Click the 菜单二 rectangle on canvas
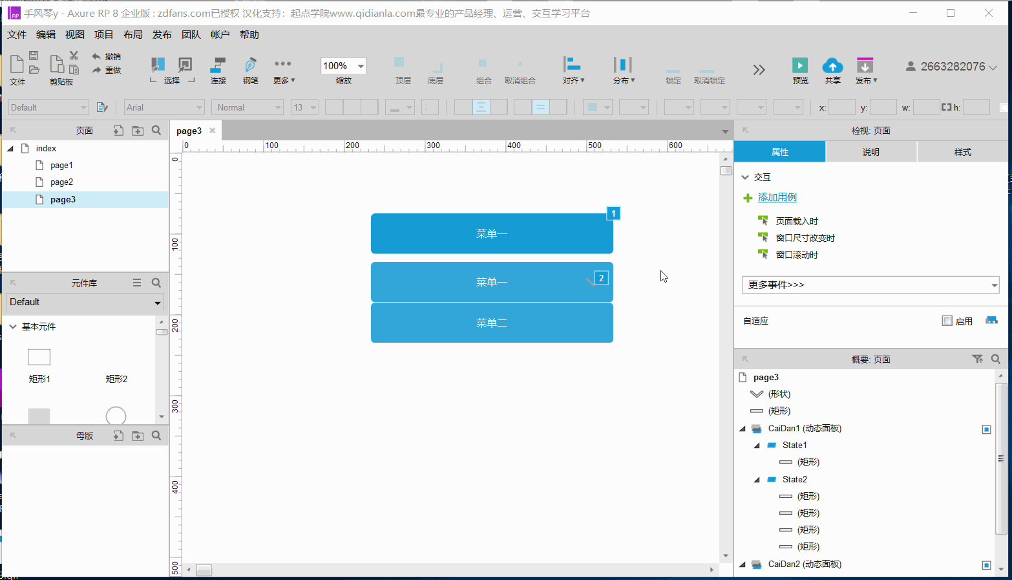 (x=492, y=323)
